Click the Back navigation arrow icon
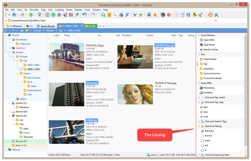 14,15
